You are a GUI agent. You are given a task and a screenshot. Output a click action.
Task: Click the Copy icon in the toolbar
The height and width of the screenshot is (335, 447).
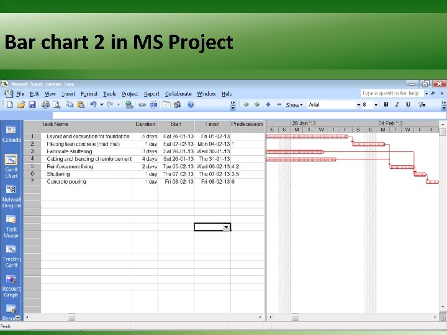click(x=70, y=105)
